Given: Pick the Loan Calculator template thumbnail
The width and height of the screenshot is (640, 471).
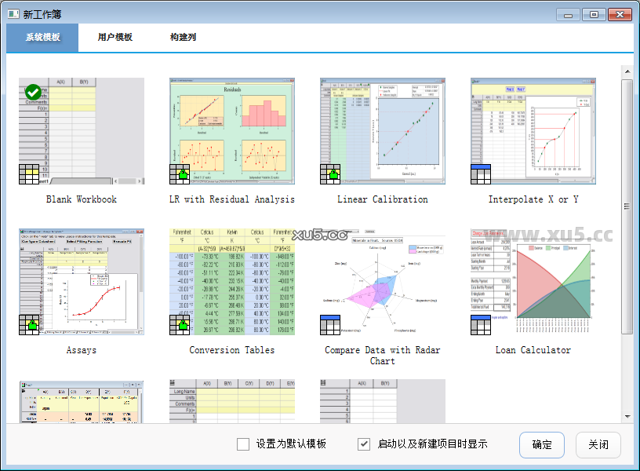Looking at the screenshot, I should [x=533, y=282].
